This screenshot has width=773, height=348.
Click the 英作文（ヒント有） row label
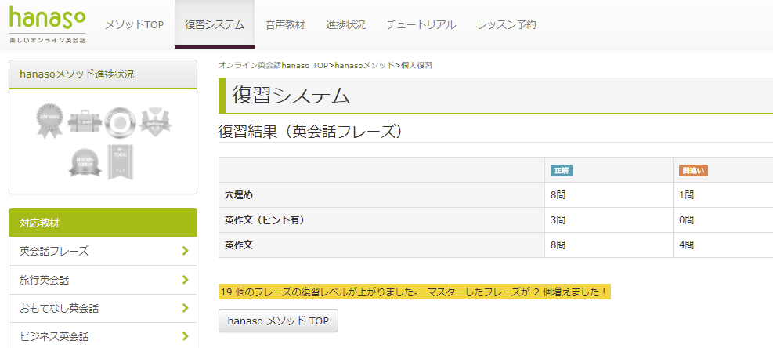(265, 220)
